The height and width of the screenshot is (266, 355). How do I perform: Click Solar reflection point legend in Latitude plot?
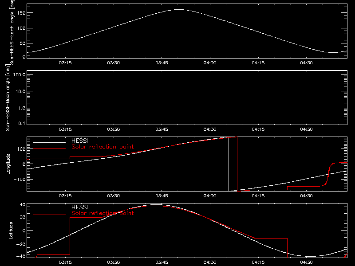[x=103, y=213]
